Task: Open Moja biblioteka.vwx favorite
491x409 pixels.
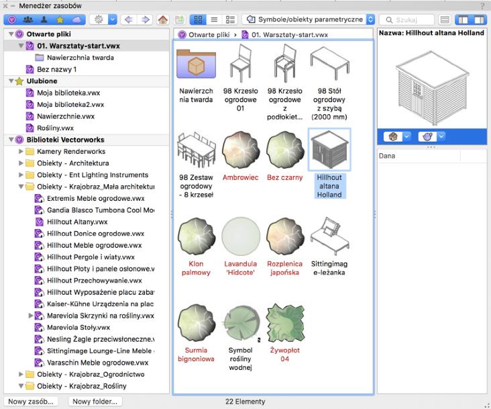Action: point(62,93)
